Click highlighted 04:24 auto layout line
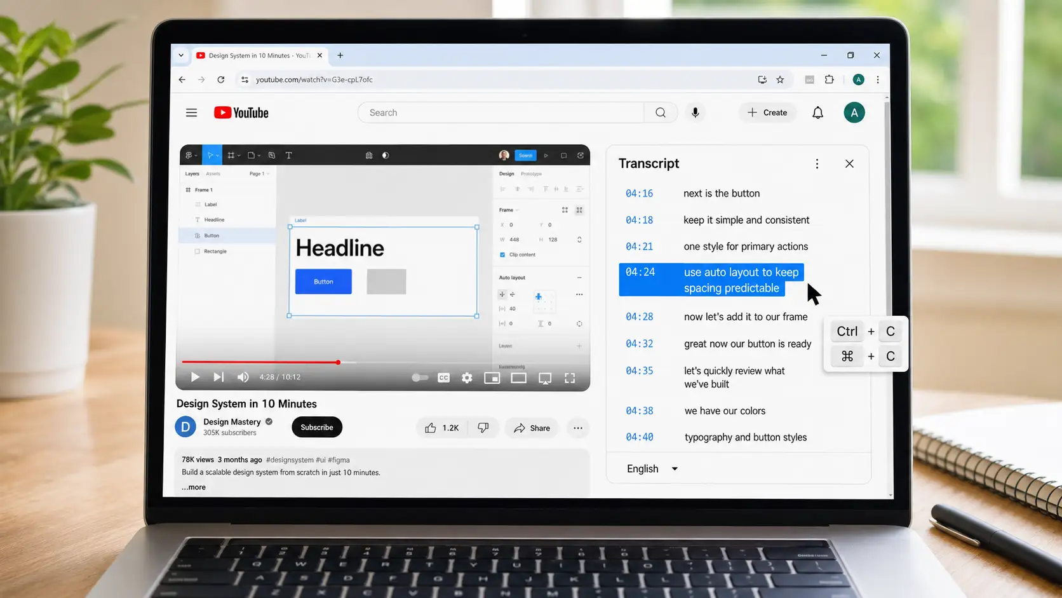1062x598 pixels. 711,280
